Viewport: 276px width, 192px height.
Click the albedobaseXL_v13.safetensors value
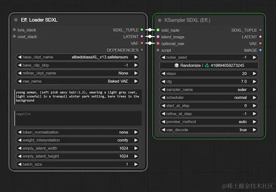(100, 57)
